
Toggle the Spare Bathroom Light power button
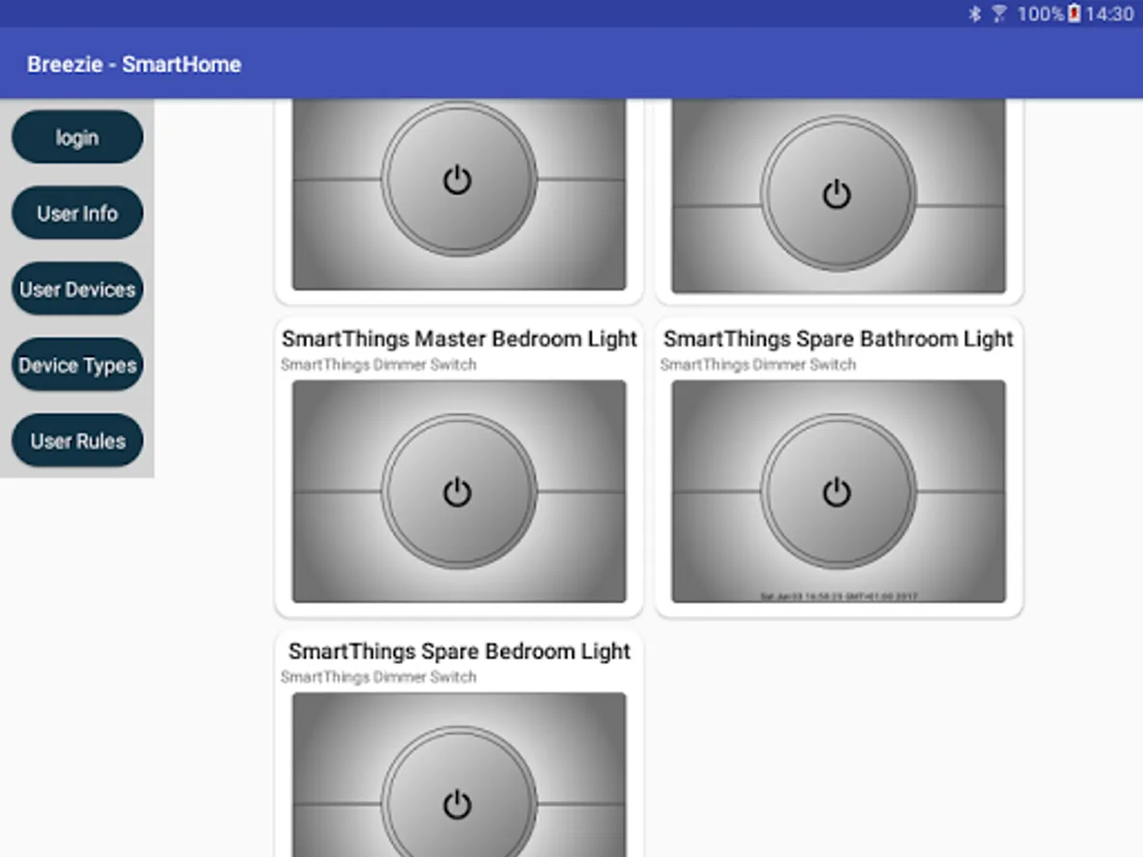[x=838, y=491]
